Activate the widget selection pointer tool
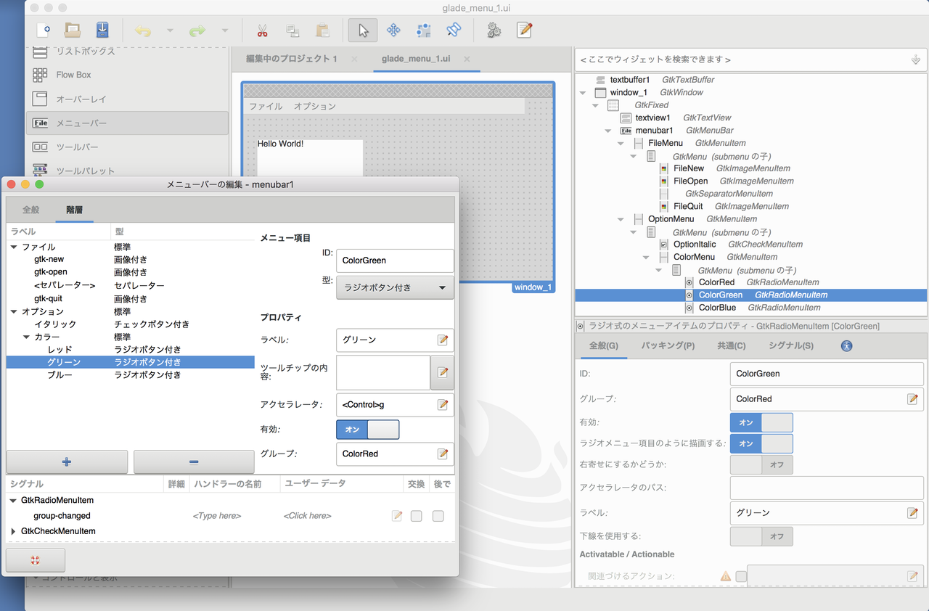The width and height of the screenshot is (929, 611). (362, 30)
